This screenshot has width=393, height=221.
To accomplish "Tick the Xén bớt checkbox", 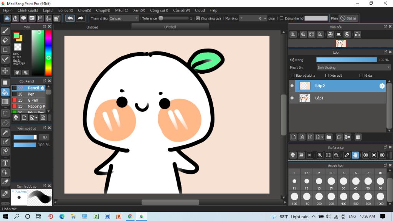I will pos(327,76).
